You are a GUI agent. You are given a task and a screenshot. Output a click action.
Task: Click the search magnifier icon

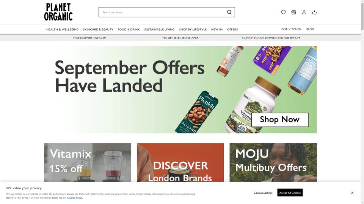click(229, 12)
